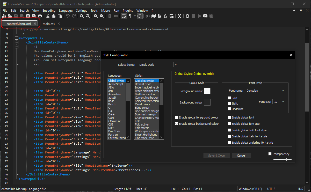Pick the Foreground colour swatch
Screen dimensions: 311x192
pyautogui.click(x=207, y=91)
